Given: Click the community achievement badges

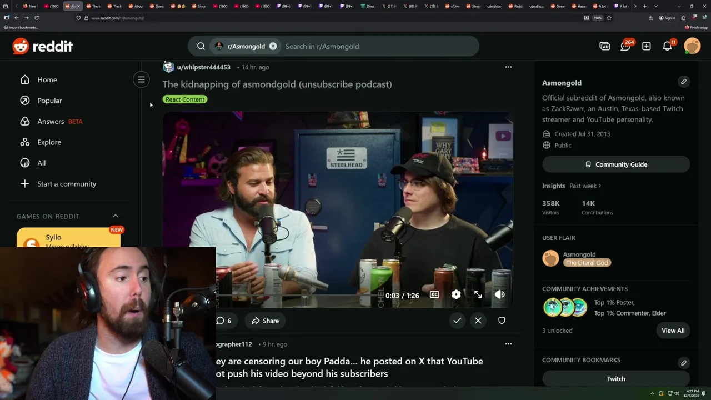Looking at the screenshot, I should (565, 307).
